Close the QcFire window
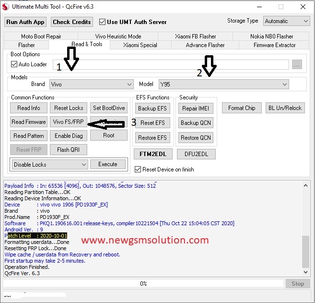 [x=303, y=7]
